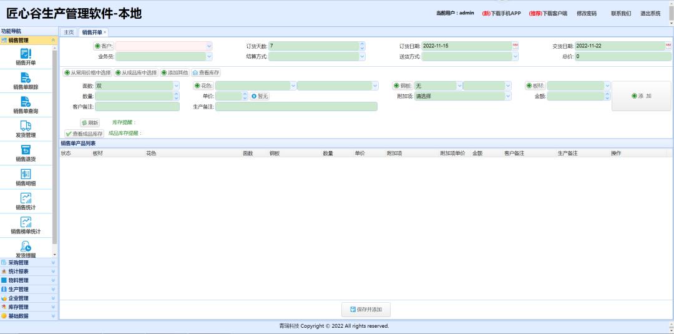Open the 订货日期 calendar picker
This screenshot has height=334, width=674.
[x=515, y=46]
